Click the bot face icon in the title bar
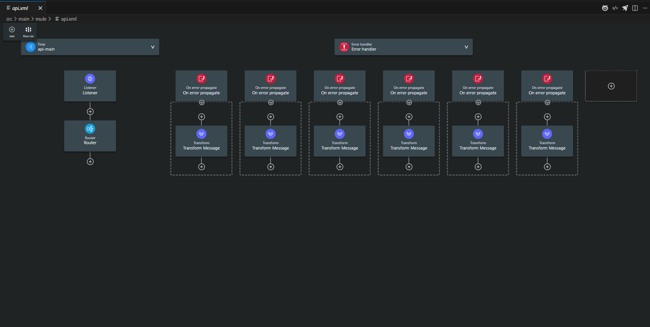This screenshot has height=327, width=650. pyautogui.click(x=605, y=8)
